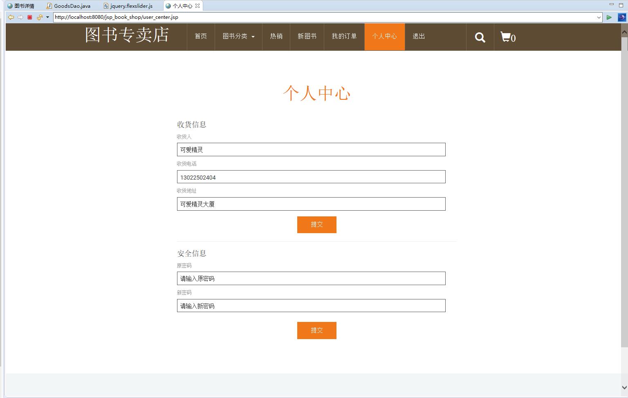Submit the 收货信息 form
This screenshot has width=628, height=398.
316,225
